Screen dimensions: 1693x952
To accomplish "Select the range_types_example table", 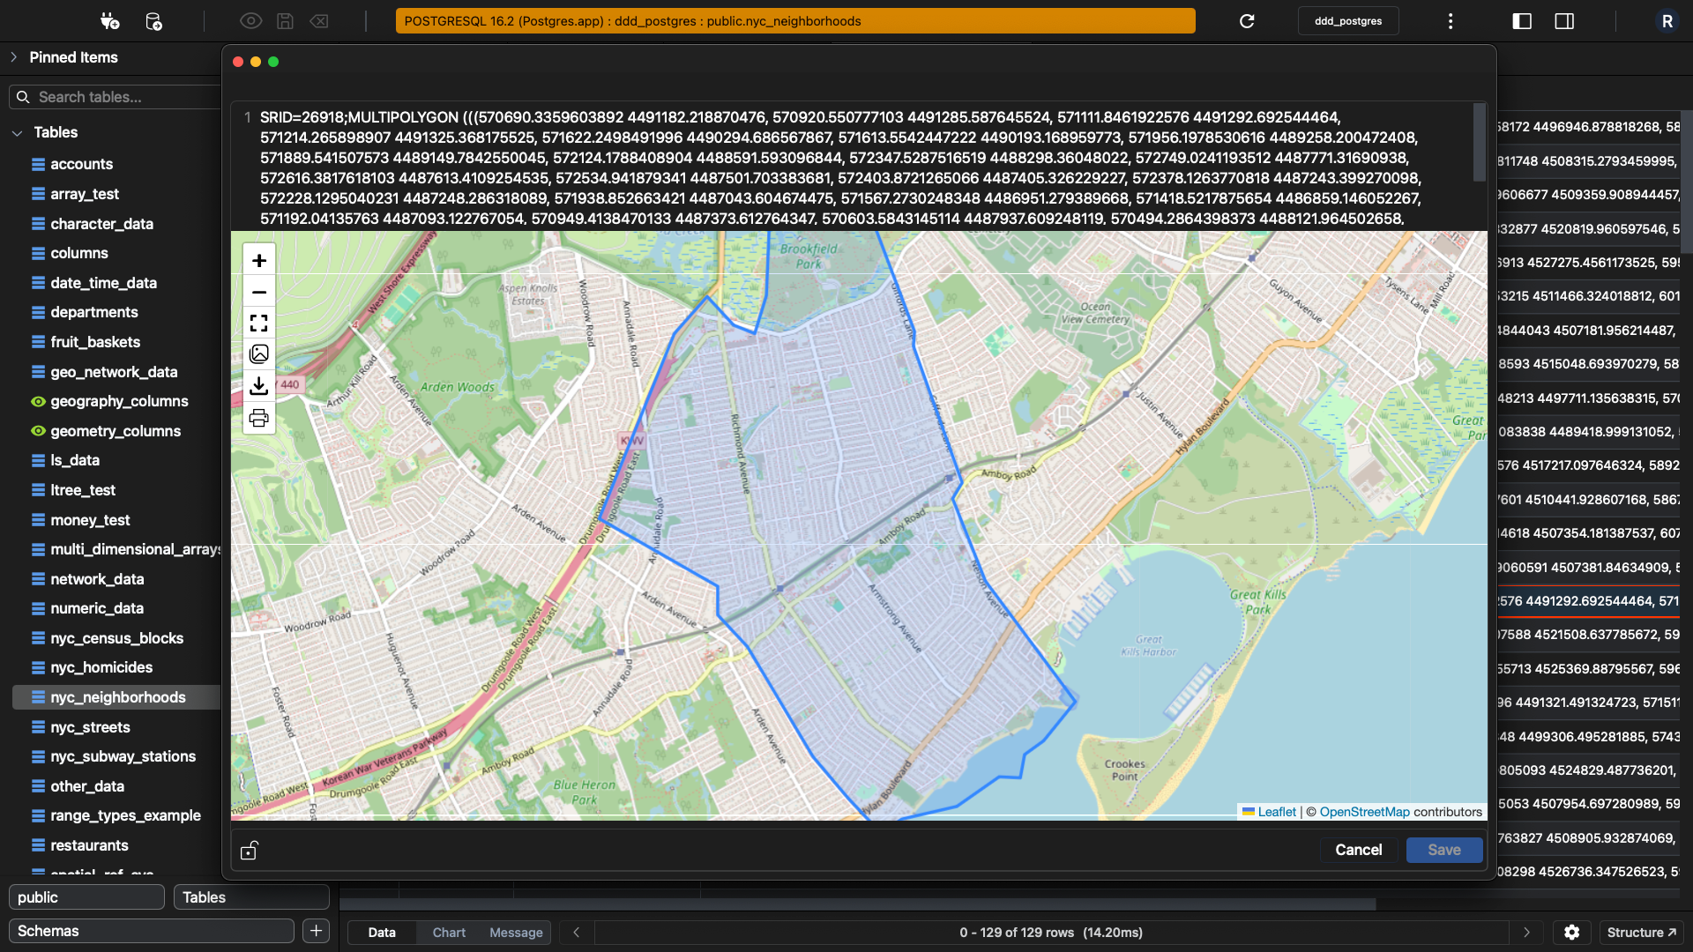I will click(125, 815).
